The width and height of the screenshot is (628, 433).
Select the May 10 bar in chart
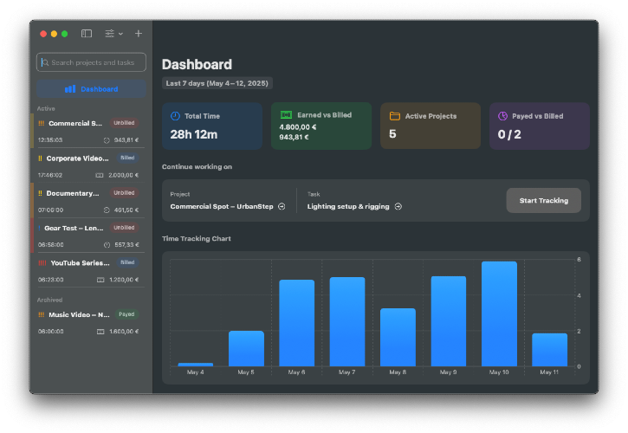[499, 313]
